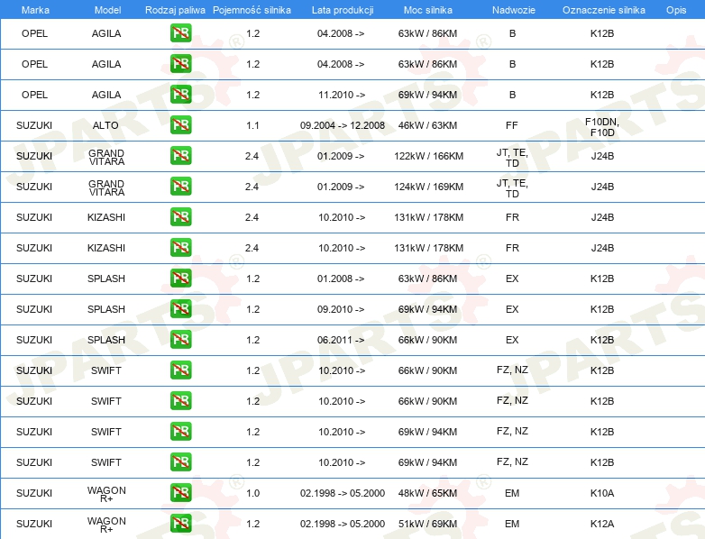Click fuel icon for SPLASH 01.2008 row
This screenshot has height=539, width=705.
[x=180, y=279]
